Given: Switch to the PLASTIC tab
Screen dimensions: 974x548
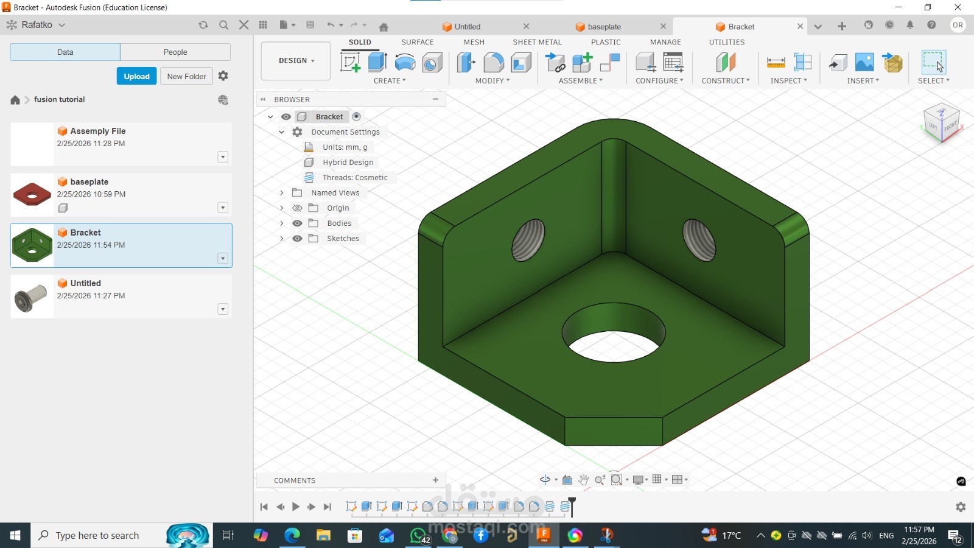Looking at the screenshot, I should pos(606,42).
